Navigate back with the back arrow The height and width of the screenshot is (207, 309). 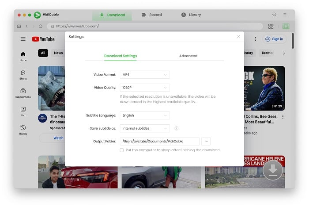pos(27,26)
